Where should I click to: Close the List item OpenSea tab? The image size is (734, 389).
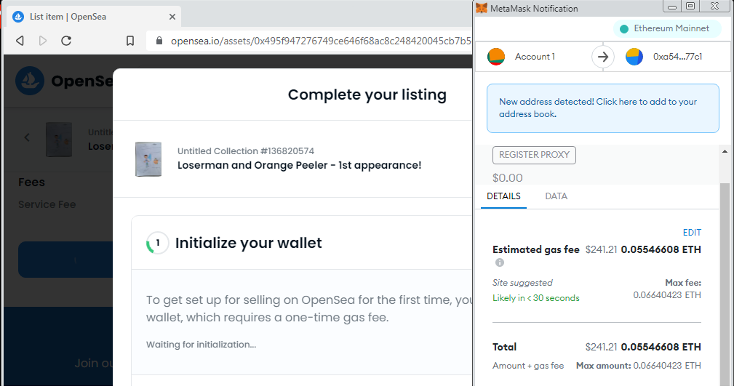[172, 17]
